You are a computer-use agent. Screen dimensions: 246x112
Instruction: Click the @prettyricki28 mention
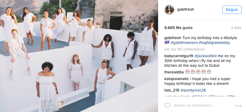(192, 90)
